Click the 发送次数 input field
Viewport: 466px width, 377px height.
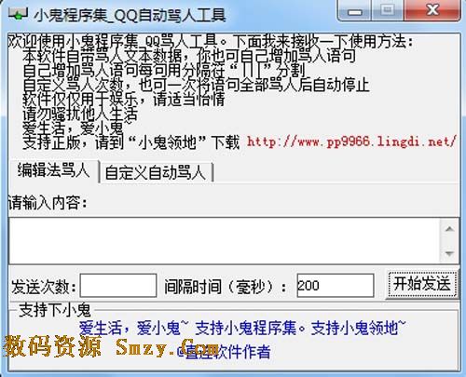(118, 285)
